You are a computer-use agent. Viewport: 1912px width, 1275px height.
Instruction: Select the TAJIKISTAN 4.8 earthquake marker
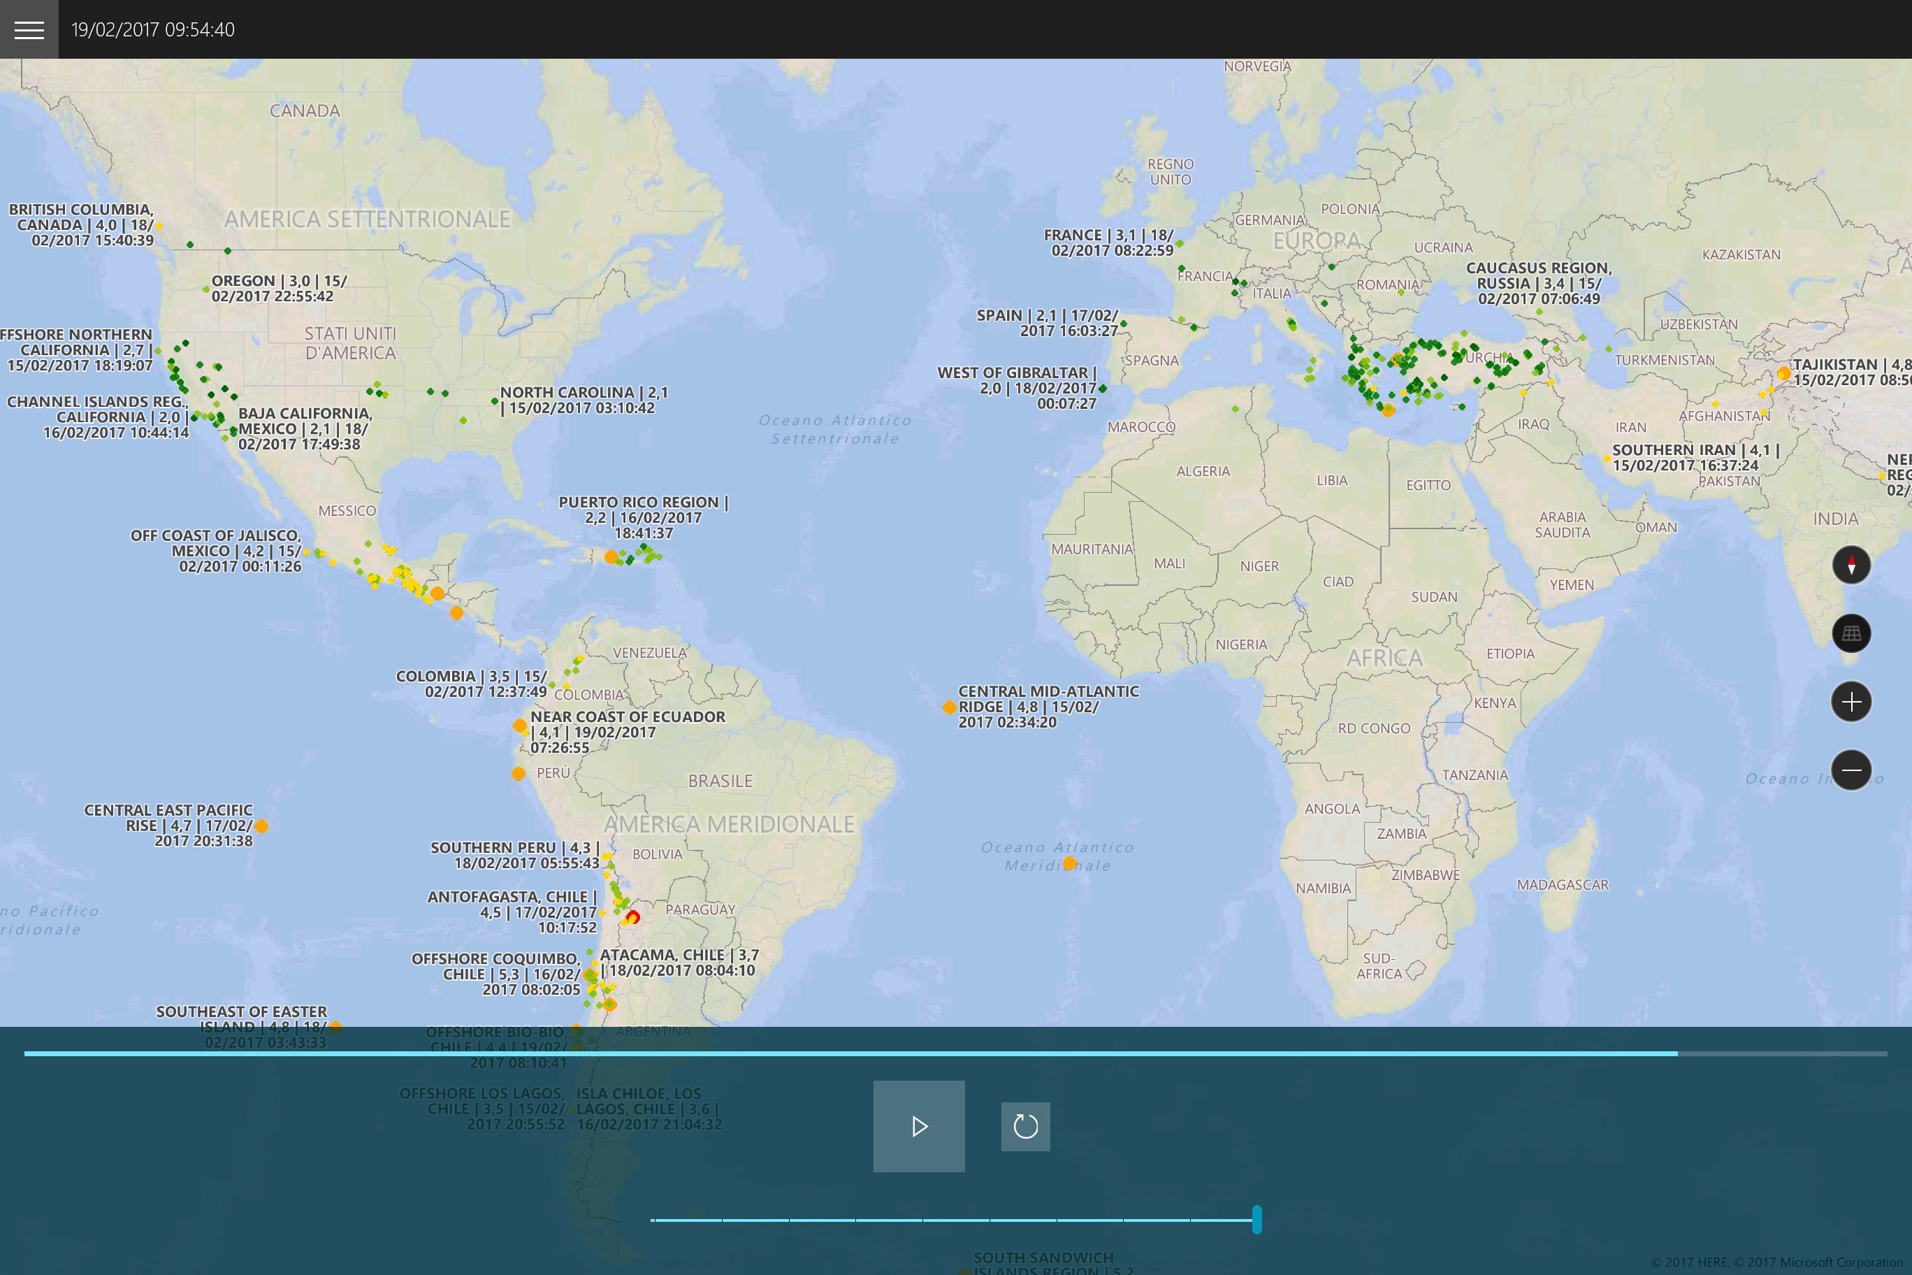pos(1784,373)
